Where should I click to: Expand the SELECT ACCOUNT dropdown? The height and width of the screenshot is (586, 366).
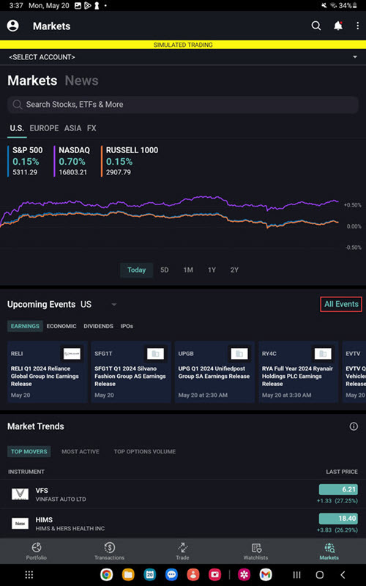tap(183, 57)
